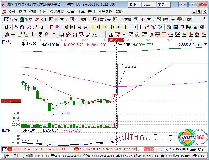
Task: Open the 9T四方形 tool
Action: pos(144,20)
